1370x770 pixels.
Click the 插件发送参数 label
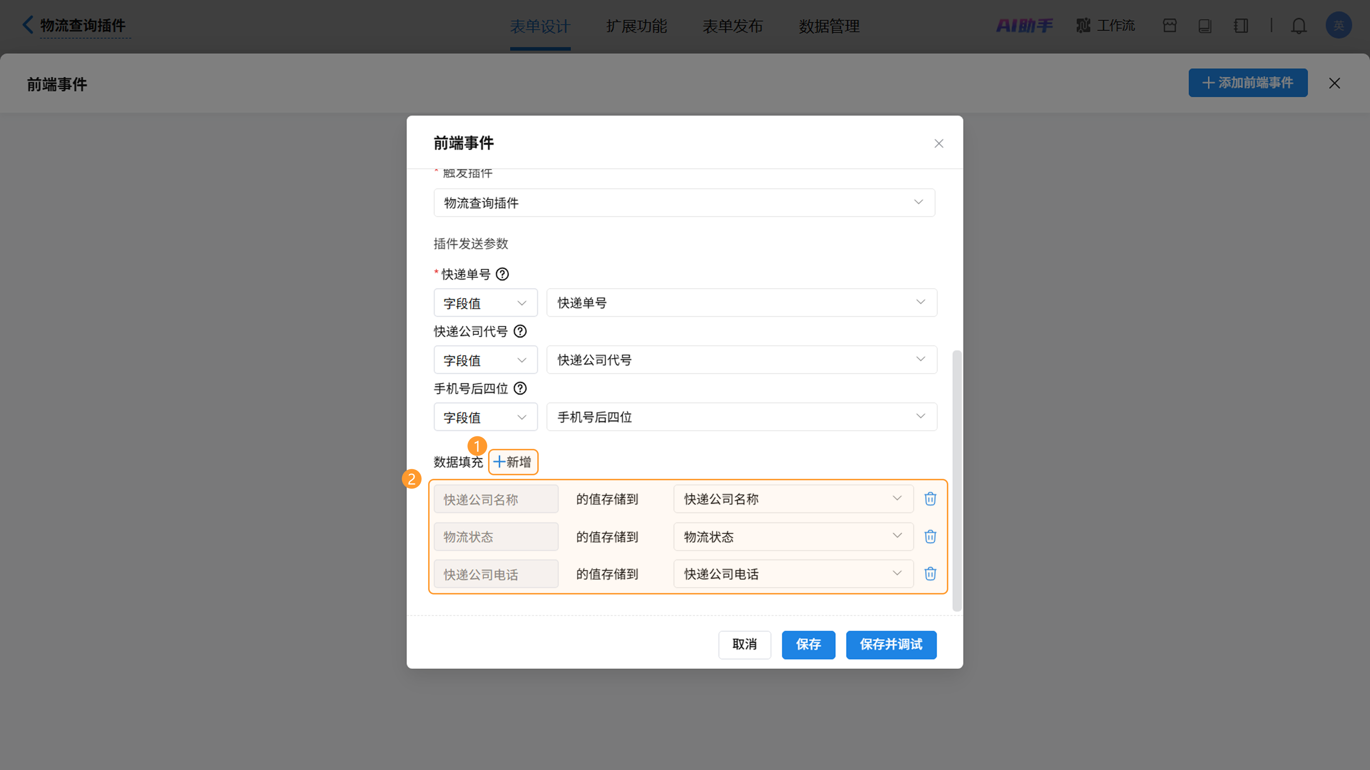click(471, 244)
